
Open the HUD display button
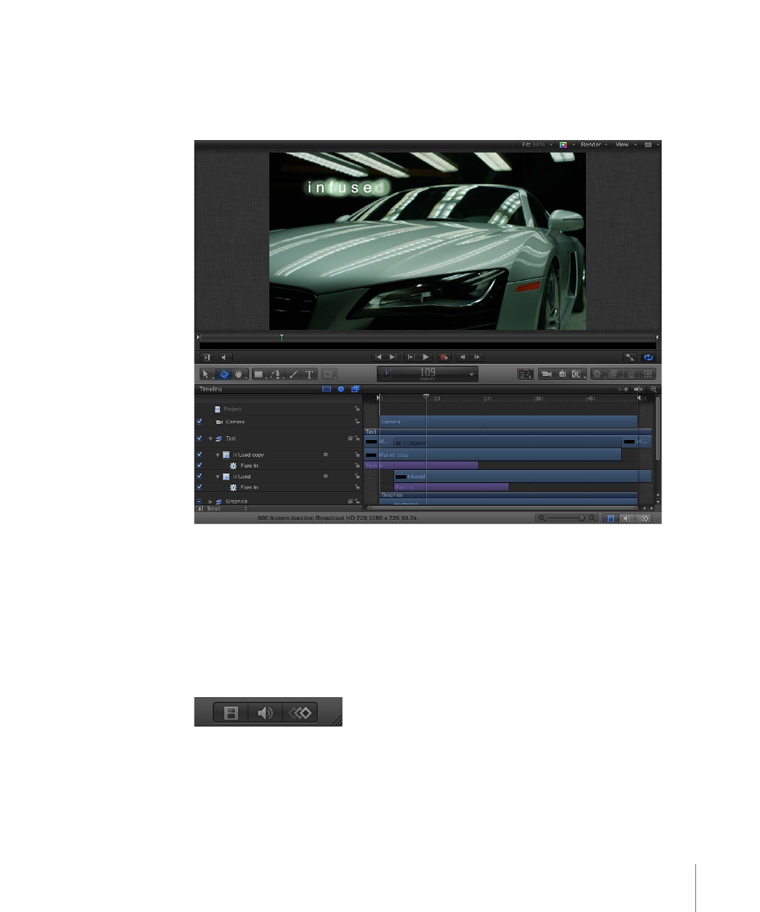point(526,374)
